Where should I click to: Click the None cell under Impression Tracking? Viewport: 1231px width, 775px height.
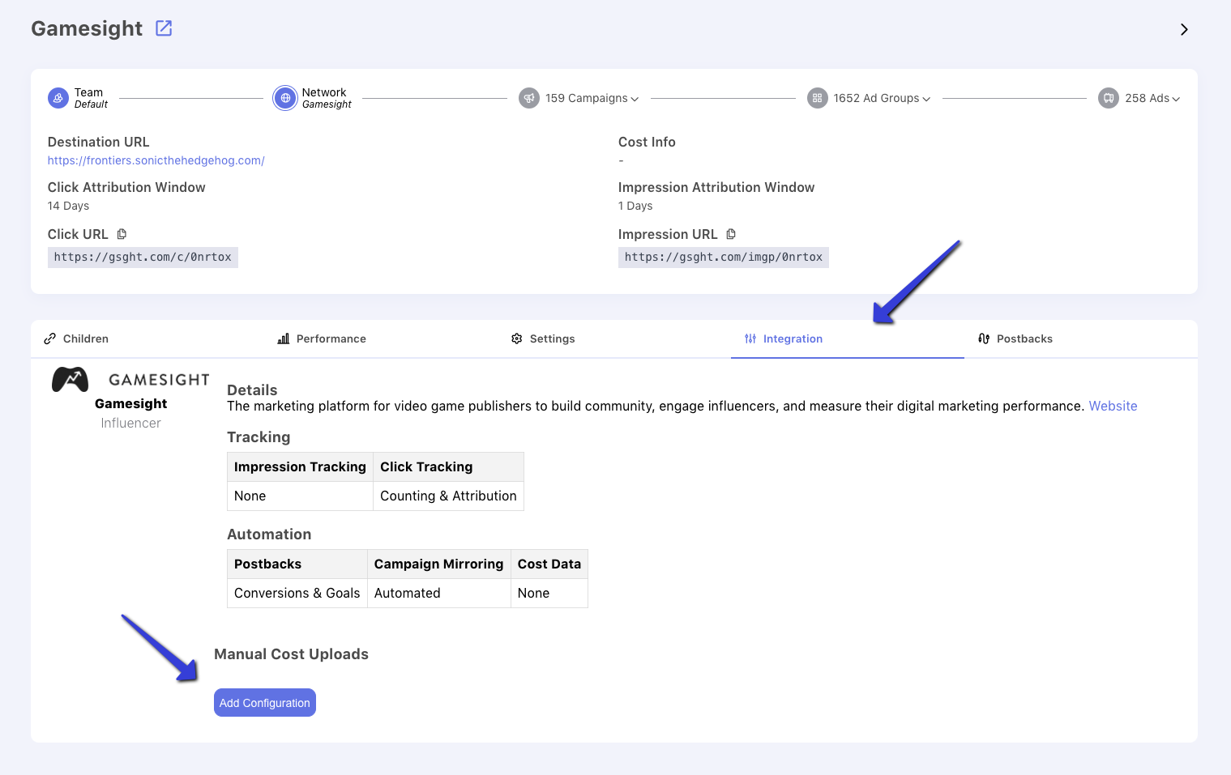click(300, 496)
